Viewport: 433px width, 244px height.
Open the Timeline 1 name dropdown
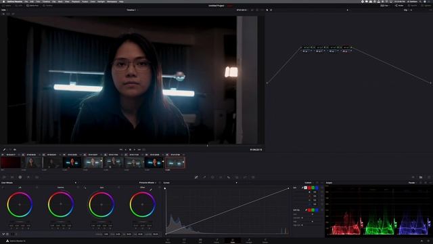point(132,10)
